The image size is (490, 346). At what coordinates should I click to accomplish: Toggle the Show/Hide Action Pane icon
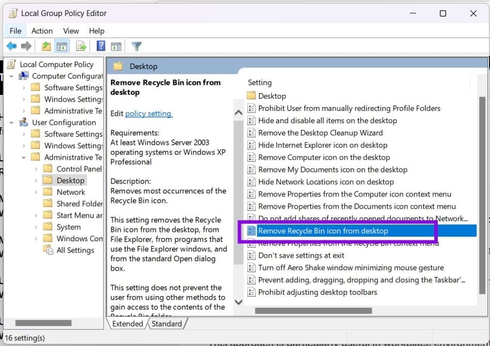tap(116, 46)
